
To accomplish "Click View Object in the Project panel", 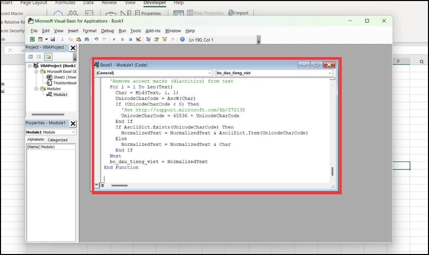I will pyautogui.click(x=39, y=57).
